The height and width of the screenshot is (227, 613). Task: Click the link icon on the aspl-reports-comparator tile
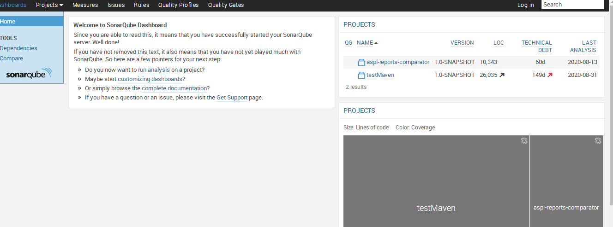pos(598,141)
